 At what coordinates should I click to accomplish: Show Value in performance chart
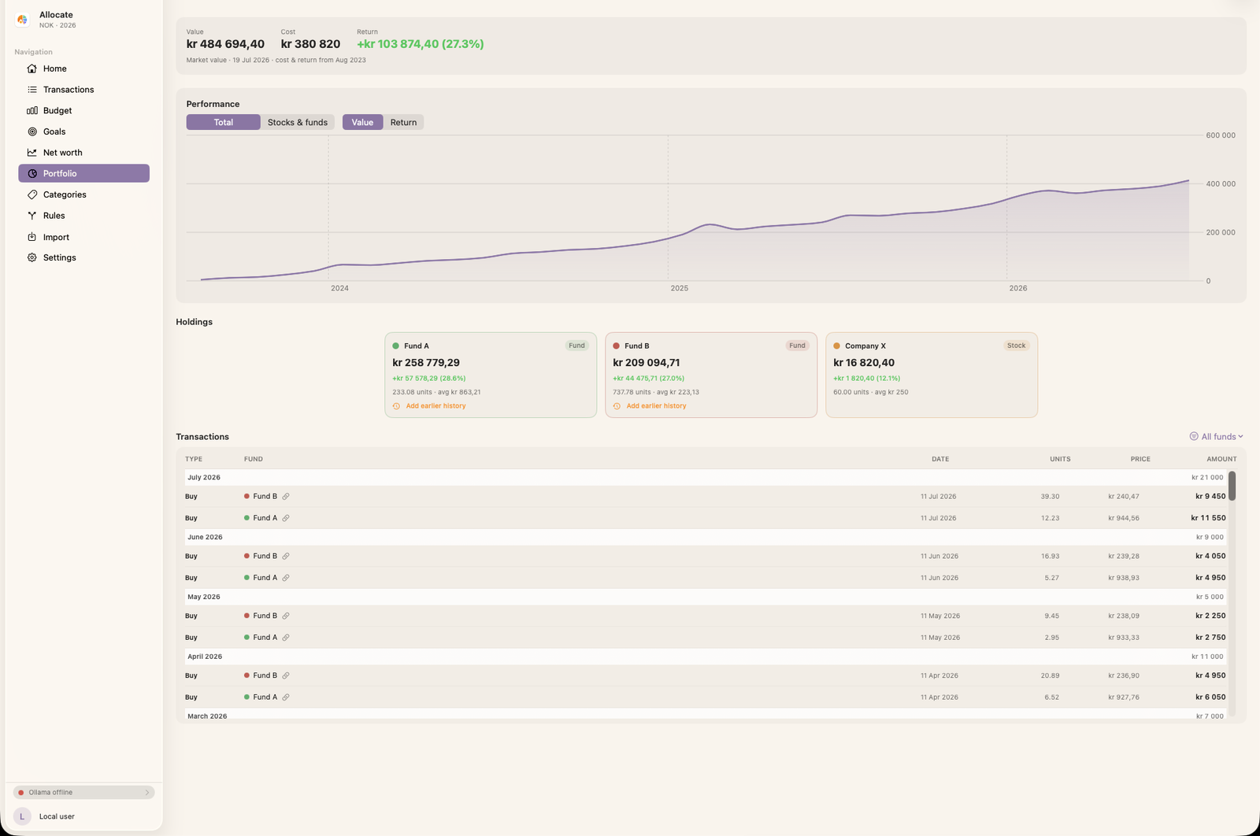362,122
